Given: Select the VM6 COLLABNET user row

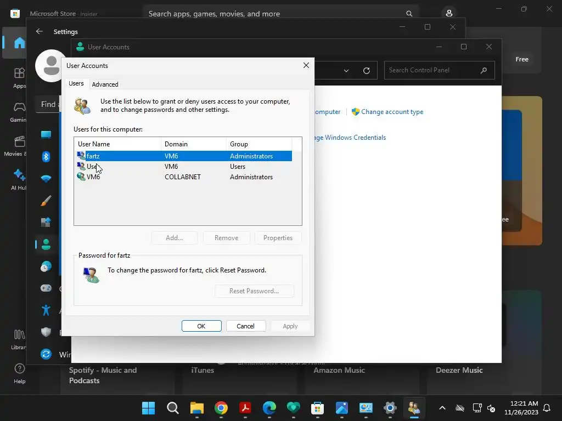Looking at the screenshot, I should click(184, 177).
